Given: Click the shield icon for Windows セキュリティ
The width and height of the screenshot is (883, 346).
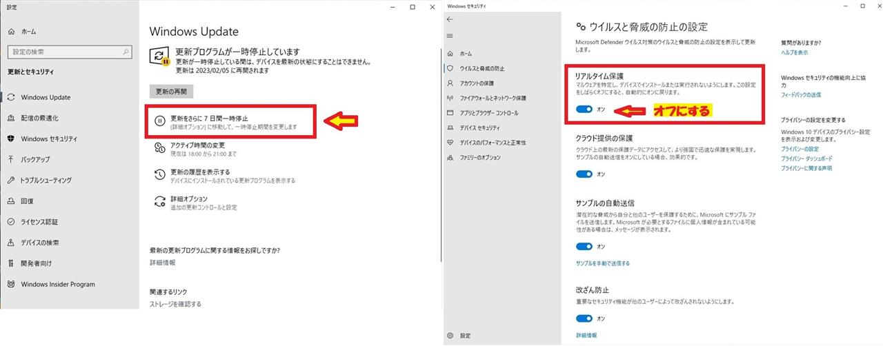Looking at the screenshot, I should click(11, 139).
